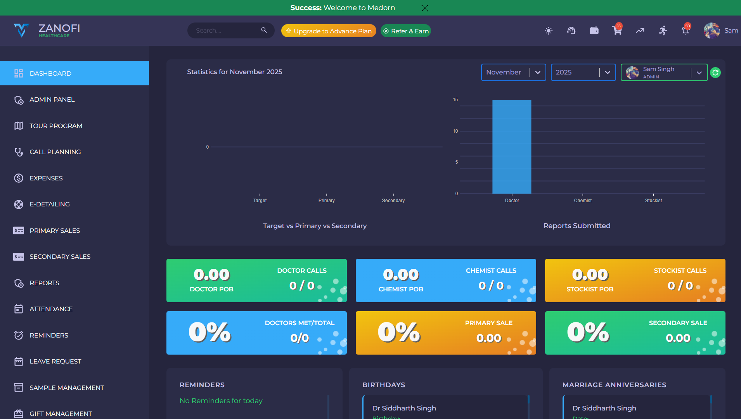Go to Tour Program menu item
Screen dimensions: 741x419
[x=56, y=126]
